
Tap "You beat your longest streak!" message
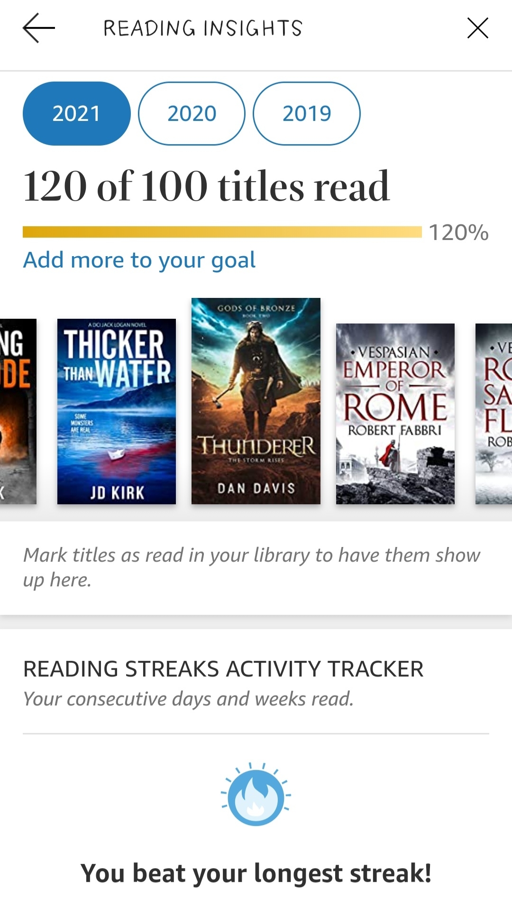tap(256, 873)
